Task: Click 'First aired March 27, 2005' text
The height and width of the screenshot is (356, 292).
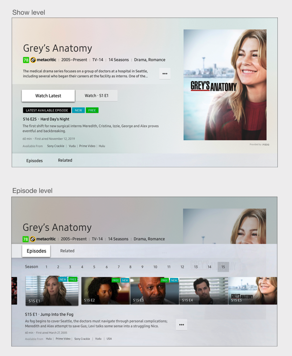Action: (52, 333)
